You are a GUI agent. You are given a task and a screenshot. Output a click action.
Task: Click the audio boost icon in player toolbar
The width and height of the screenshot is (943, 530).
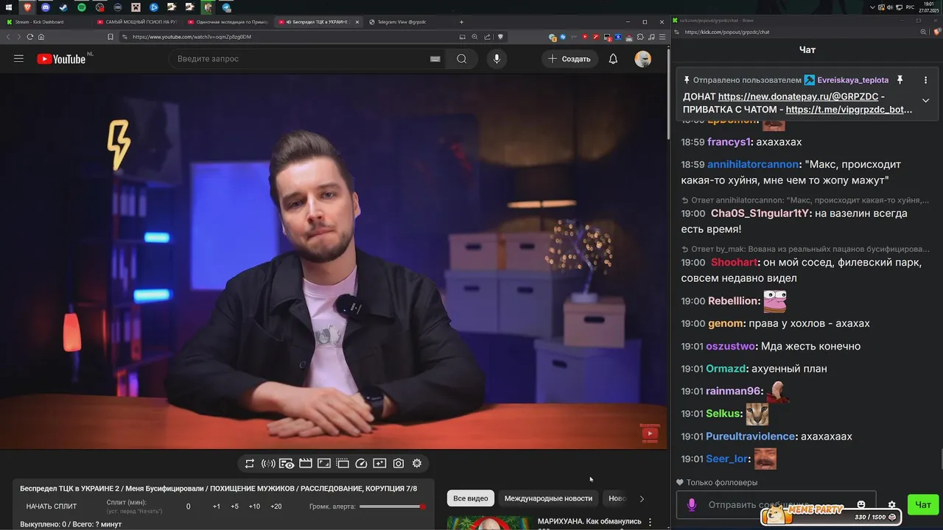click(268, 463)
